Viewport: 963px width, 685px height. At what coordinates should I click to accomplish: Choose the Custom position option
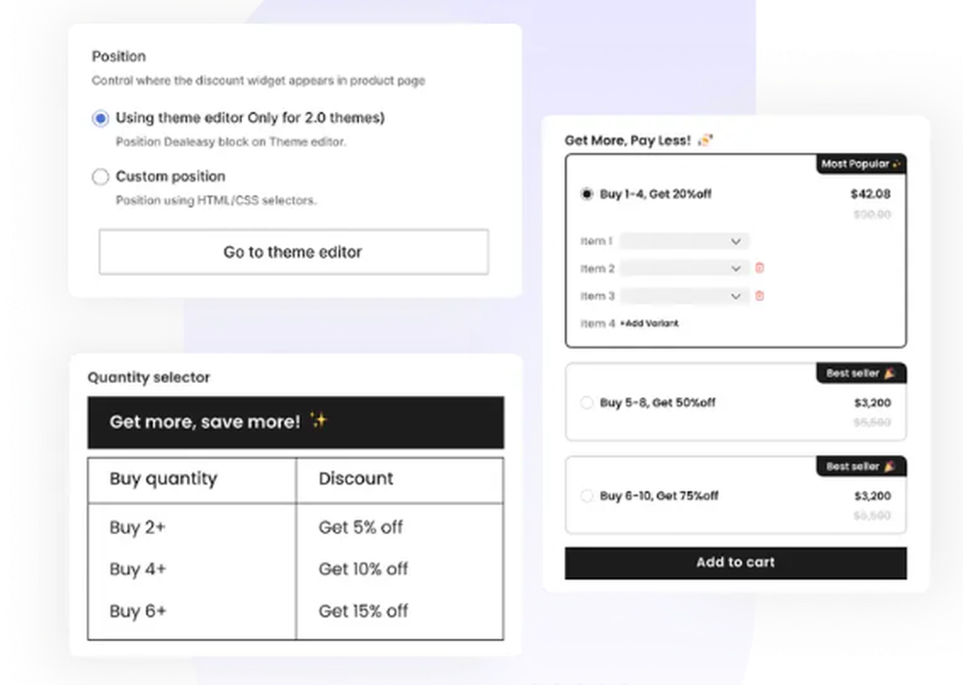click(x=100, y=176)
